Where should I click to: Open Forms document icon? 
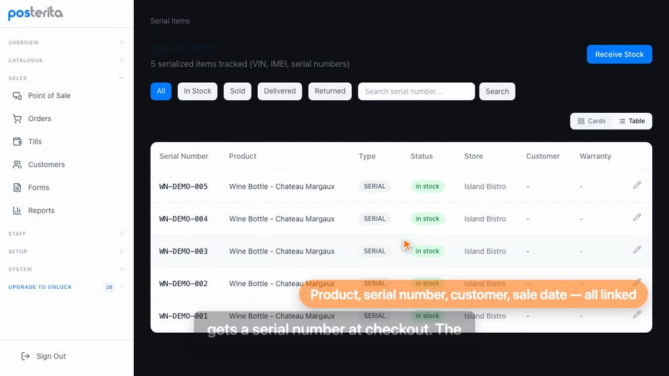pyautogui.click(x=17, y=187)
